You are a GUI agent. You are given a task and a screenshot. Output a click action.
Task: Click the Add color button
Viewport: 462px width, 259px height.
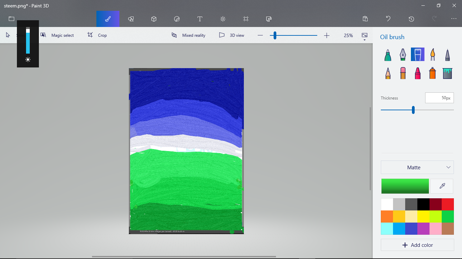[417, 245]
